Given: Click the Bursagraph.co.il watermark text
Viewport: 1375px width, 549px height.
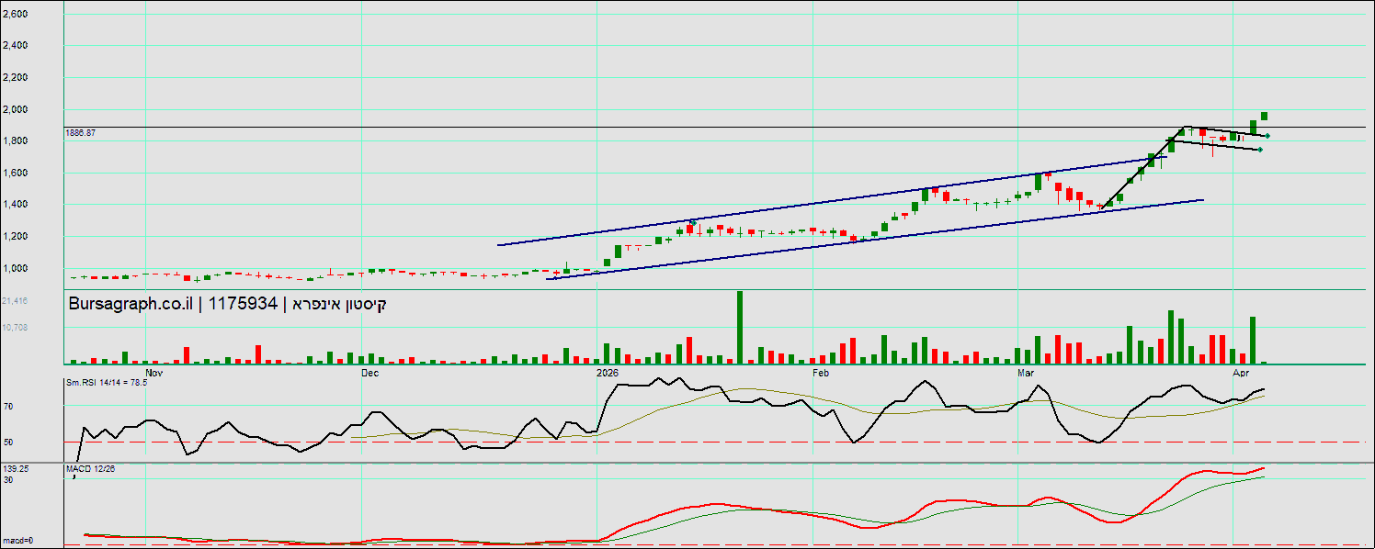Looking at the screenshot, I should (130, 304).
